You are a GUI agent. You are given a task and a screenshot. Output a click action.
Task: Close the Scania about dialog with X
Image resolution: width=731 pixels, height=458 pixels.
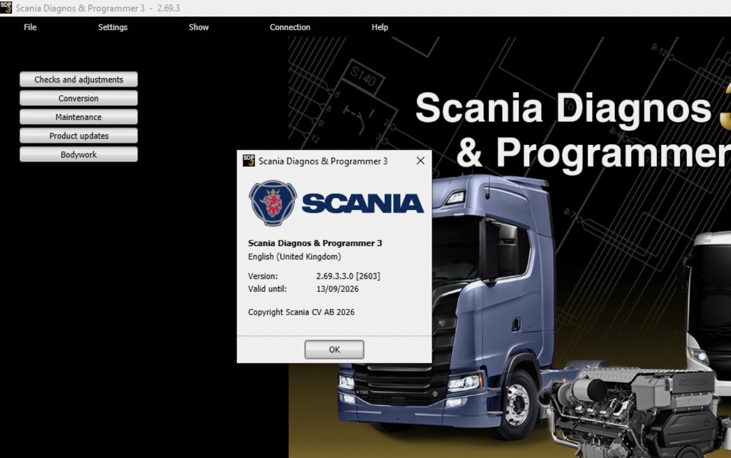pyautogui.click(x=420, y=161)
